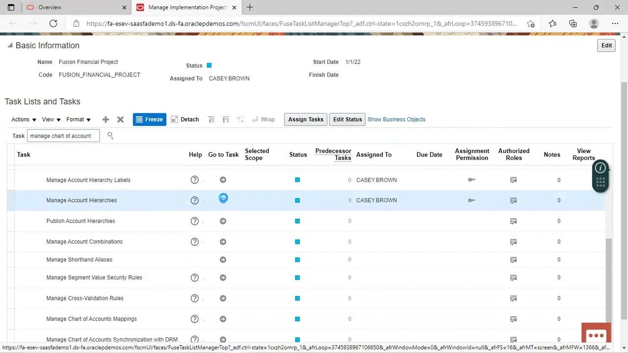
Task: Collapse the Basic Information section
Action: tap(10, 46)
